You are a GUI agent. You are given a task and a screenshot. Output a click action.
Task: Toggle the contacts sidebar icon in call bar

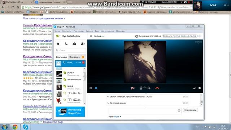click(91, 88)
